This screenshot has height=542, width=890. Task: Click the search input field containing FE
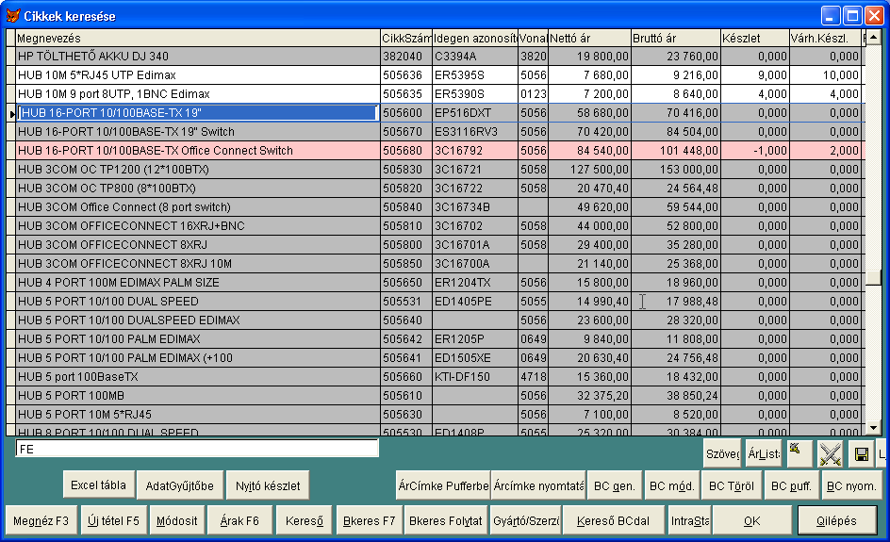coord(197,449)
